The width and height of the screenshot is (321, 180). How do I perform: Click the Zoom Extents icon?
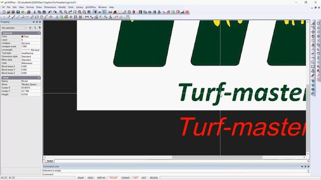(x=80, y=12)
